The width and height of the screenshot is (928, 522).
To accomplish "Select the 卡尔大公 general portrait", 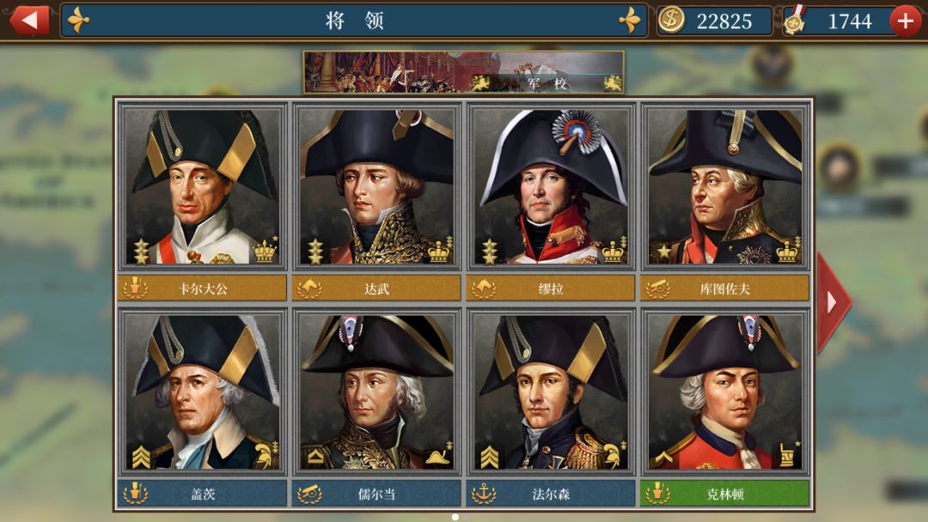I will (202, 185).
